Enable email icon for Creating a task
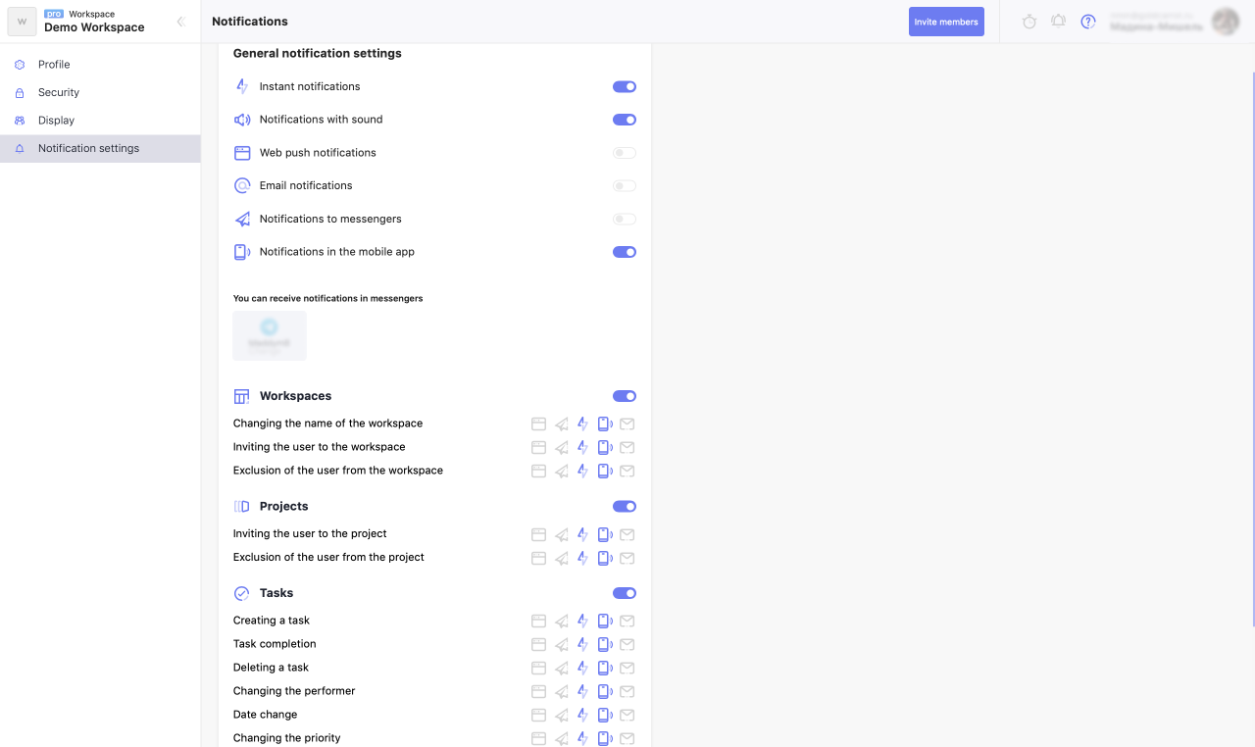1255x747 pixels. [x=627, y=621]
